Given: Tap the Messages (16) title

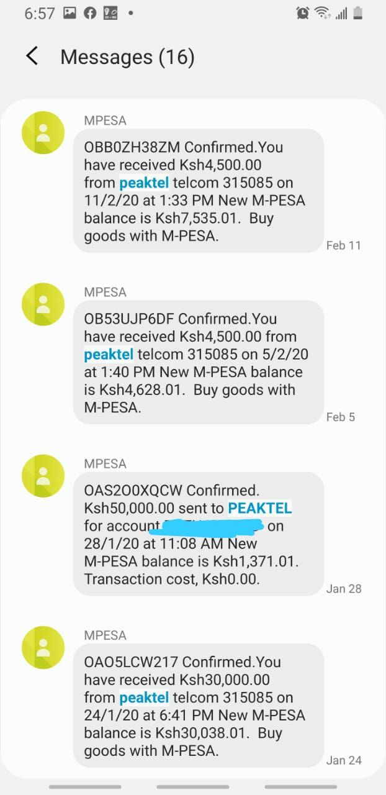Looking at the screenshot, I should 127,57.
